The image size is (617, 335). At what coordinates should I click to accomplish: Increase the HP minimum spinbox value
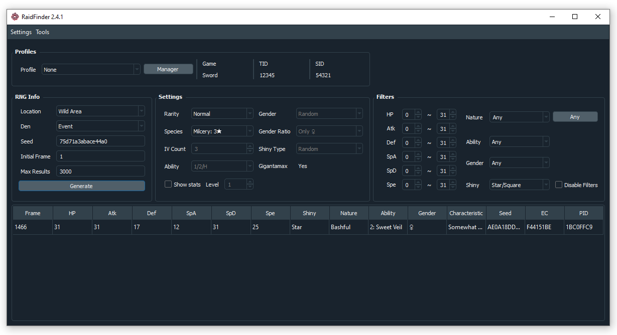click(x=418, y=112)
